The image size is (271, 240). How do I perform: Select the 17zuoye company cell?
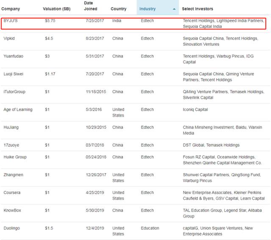click(11, 145)
